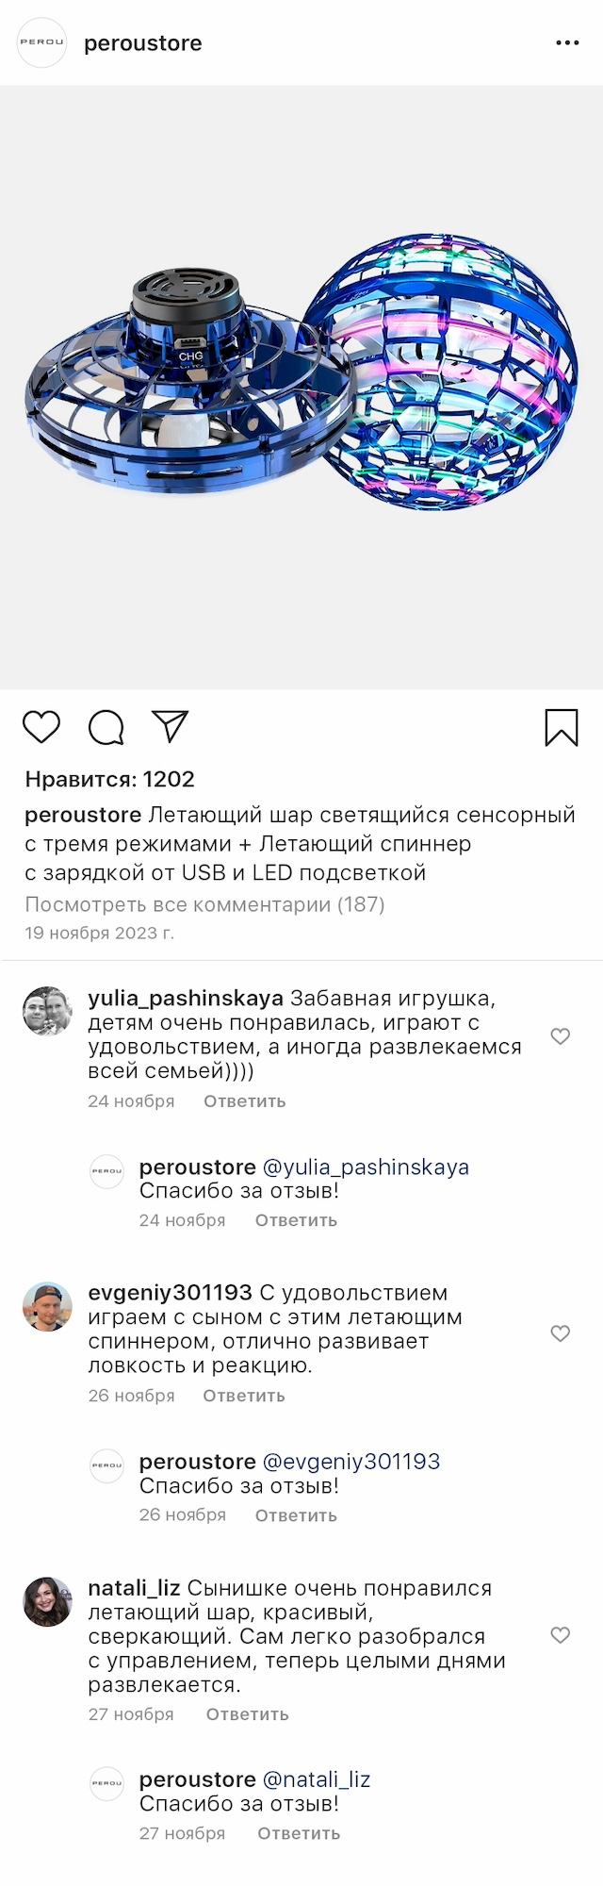Like the post with the heart icon

tap(41, 727)
